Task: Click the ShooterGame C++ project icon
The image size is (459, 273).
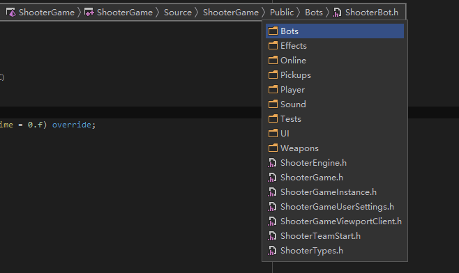Action: (x=89, y=13)
